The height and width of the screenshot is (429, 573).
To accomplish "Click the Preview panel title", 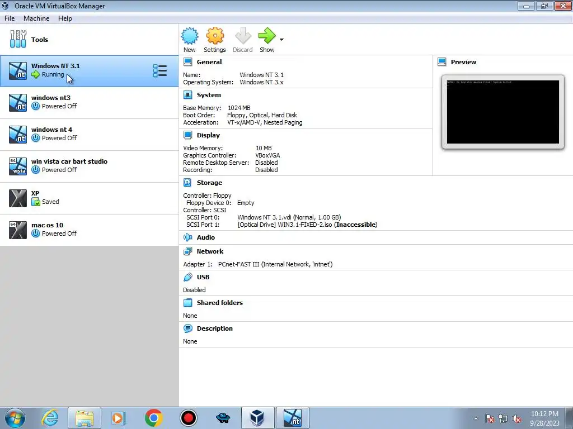I will click(x=463, y=61).
